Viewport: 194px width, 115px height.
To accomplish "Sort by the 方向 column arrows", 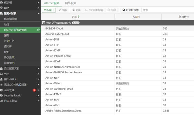I will [x=139, y=17].
